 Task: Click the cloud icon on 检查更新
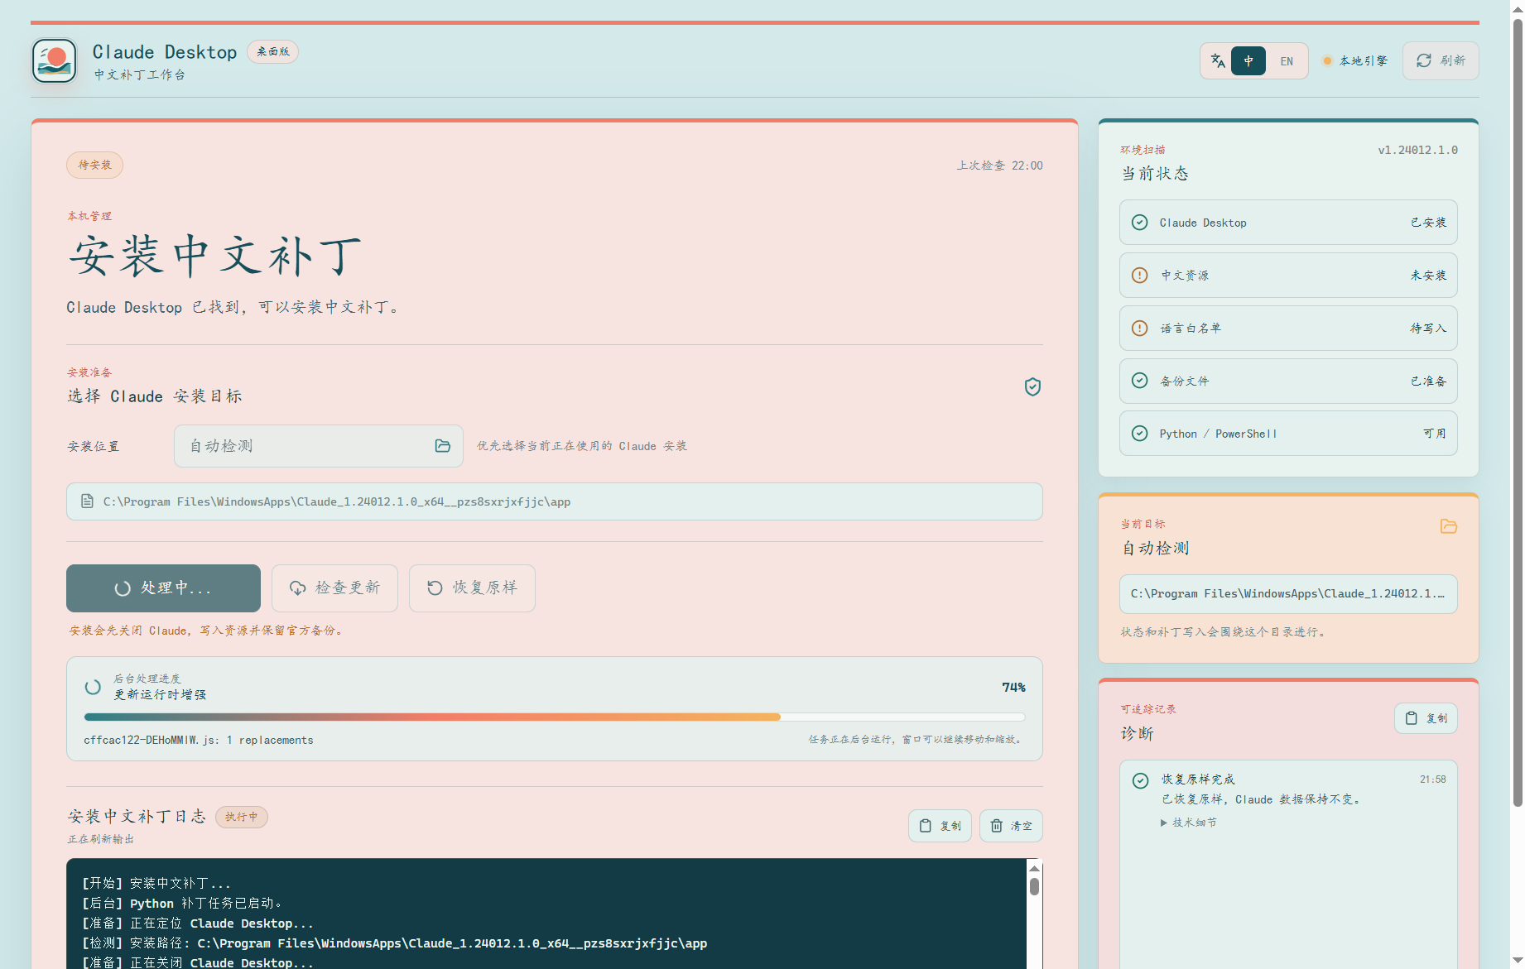coord(297,588)
